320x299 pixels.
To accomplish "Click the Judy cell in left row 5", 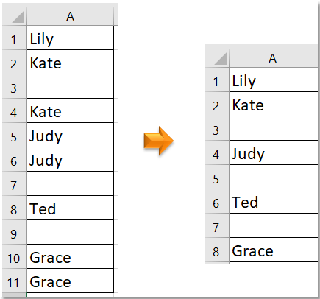I will 70,135.
